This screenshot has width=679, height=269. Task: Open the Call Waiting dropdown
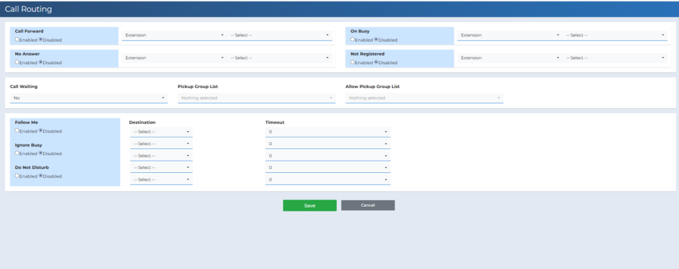pos(89,98)
